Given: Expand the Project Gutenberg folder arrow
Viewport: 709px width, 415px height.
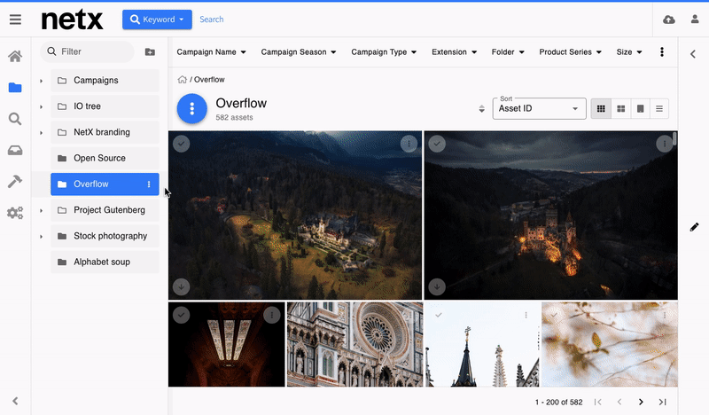Looking at the screenshot, I should (41, 210).
